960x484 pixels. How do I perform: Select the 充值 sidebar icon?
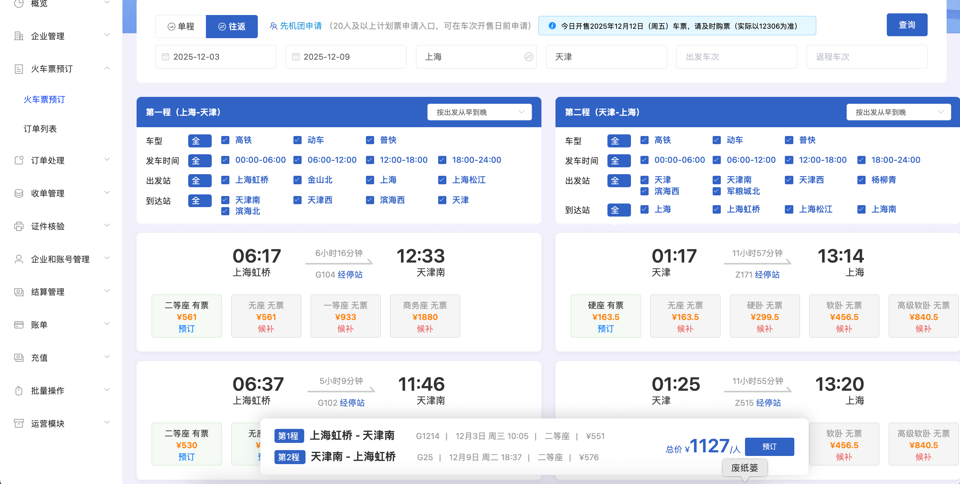(x=19, y=357)
